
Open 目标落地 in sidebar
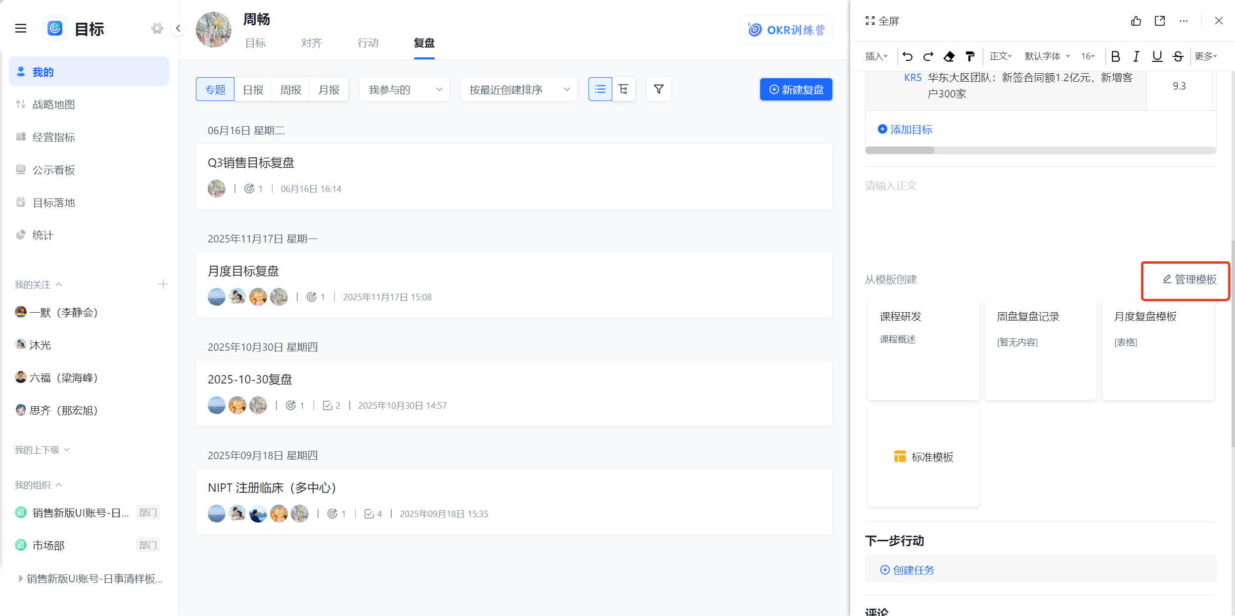coord(89,202)
